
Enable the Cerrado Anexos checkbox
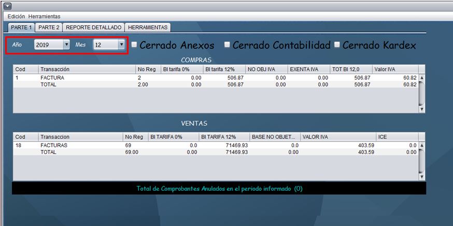[134, 45]
